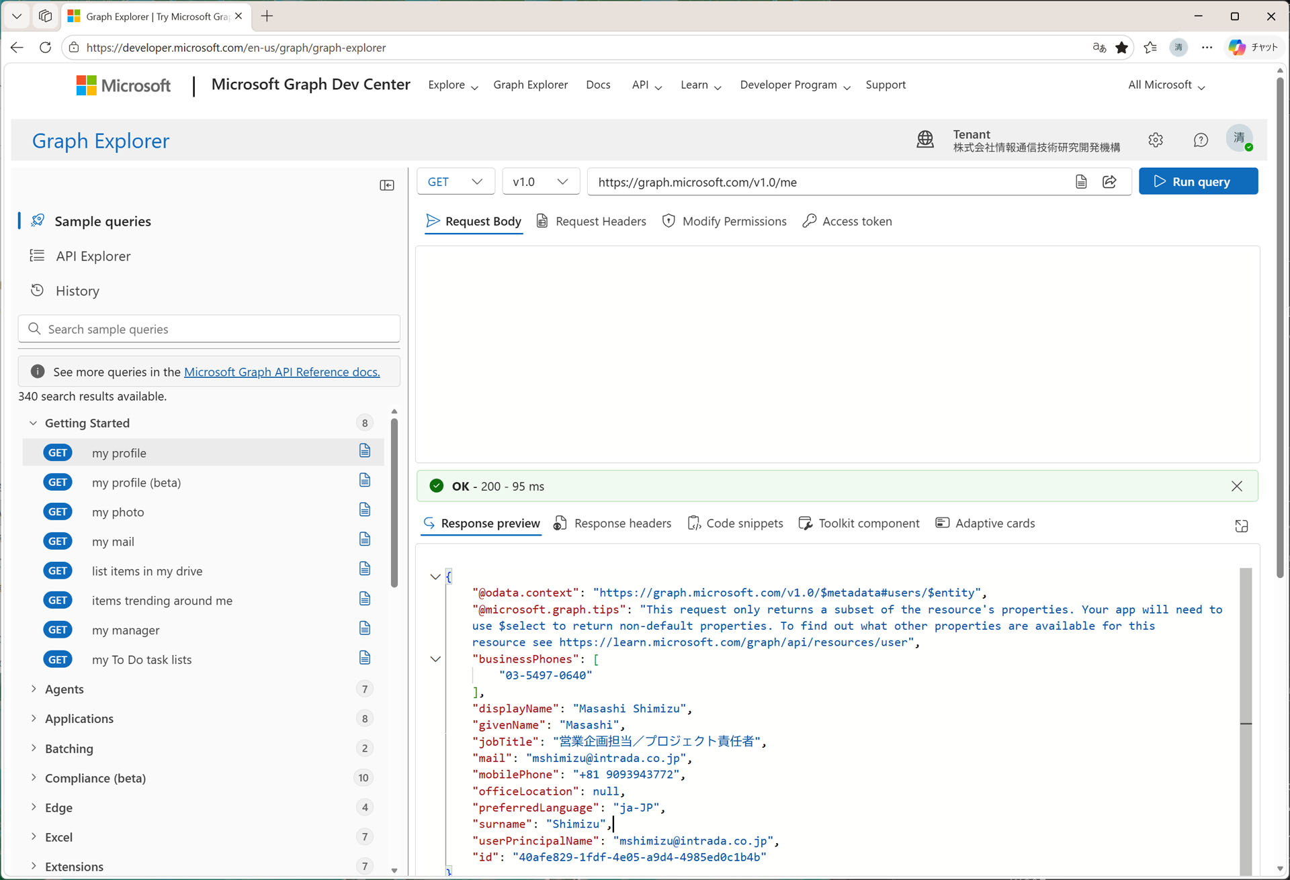The width and height of the screenshot is (1290, 880).
Task: Open the translate icon in address bar
Action: tap(1099, 48)
